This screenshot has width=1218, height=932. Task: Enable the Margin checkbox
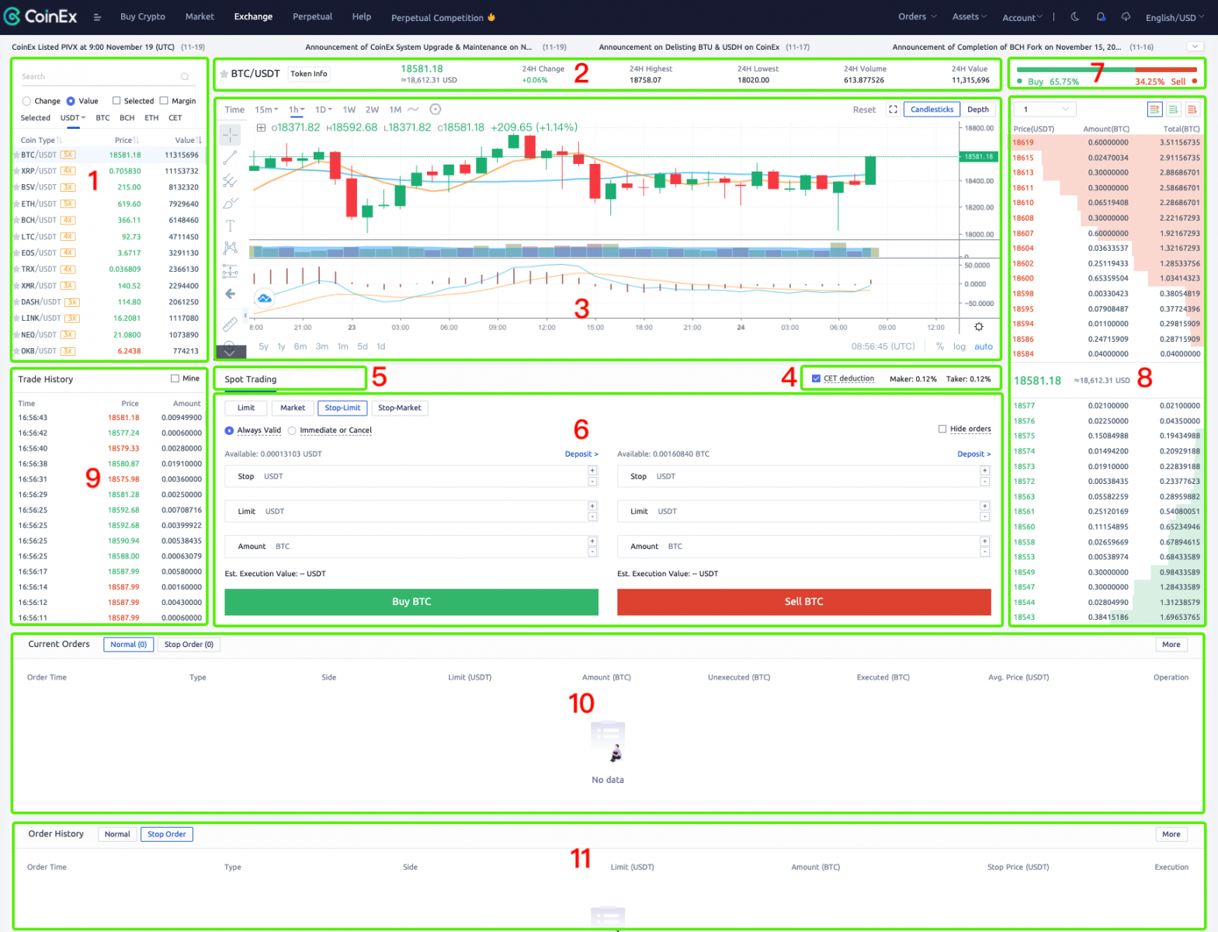164,101
